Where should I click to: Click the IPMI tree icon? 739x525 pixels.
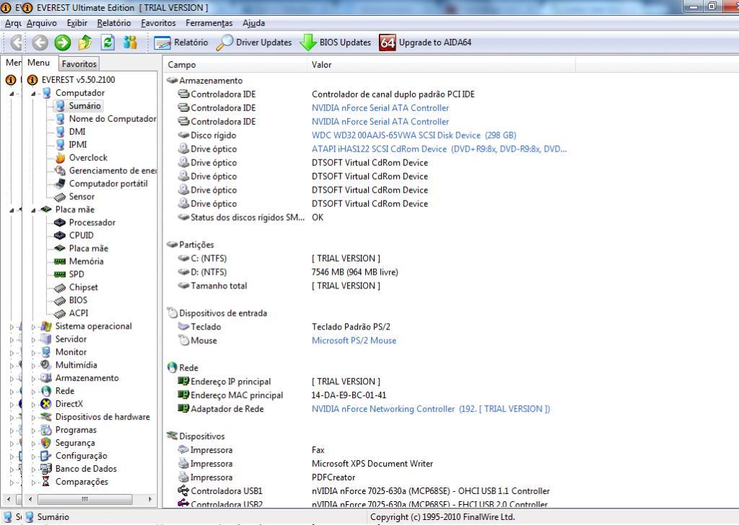[x=60, y=144]
